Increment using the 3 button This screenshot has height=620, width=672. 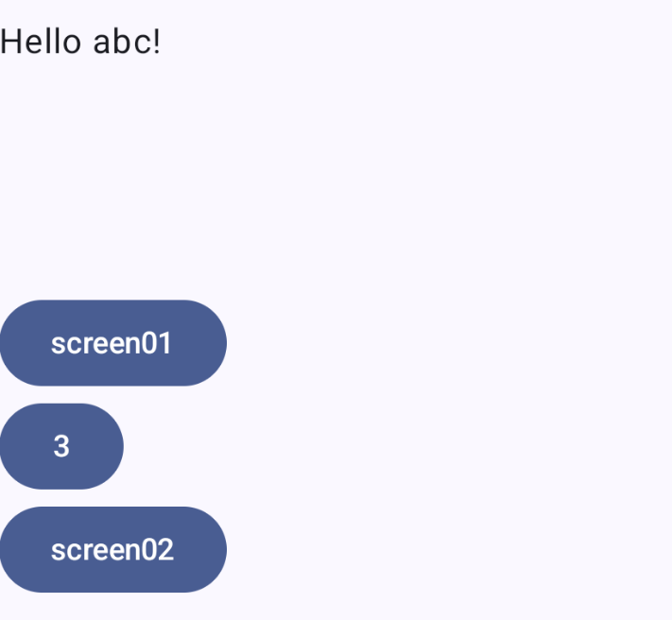pos(61,446)
